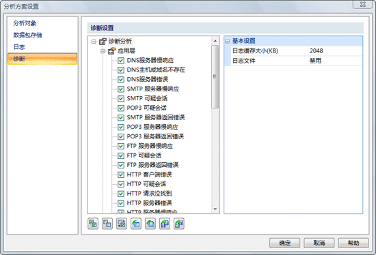Collapse the 诊断分析 tree root node
The image size is (376, 255).
pos(94,42)
